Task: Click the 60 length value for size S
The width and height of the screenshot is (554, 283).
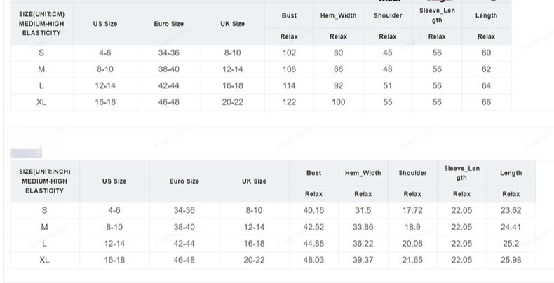Action: [x=487, y=53]
